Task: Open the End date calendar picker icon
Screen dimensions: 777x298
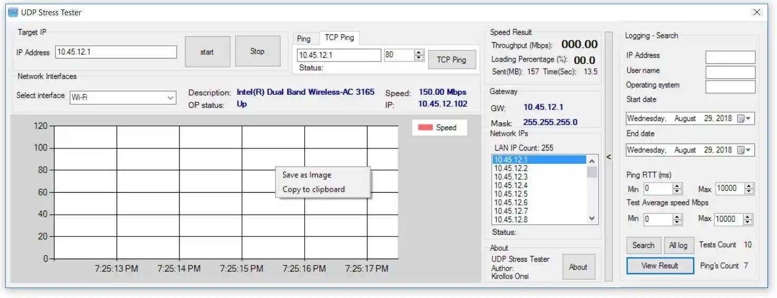Action: point(741,151)
